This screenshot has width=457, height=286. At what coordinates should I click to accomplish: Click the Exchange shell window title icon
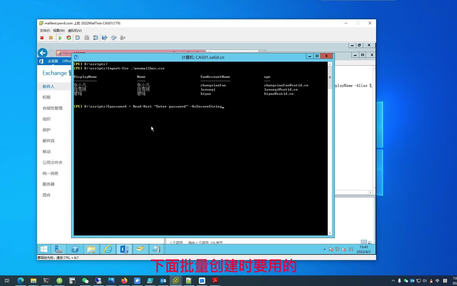76,57
